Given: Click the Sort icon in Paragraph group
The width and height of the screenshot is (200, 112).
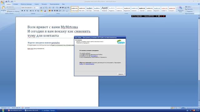Looking at the screenshot, I should [x=66, y=8].
